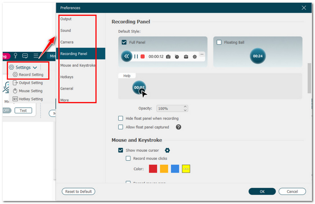Expand the Settings dropdown chevron
The image size is (315, 204).
point(35,68)
